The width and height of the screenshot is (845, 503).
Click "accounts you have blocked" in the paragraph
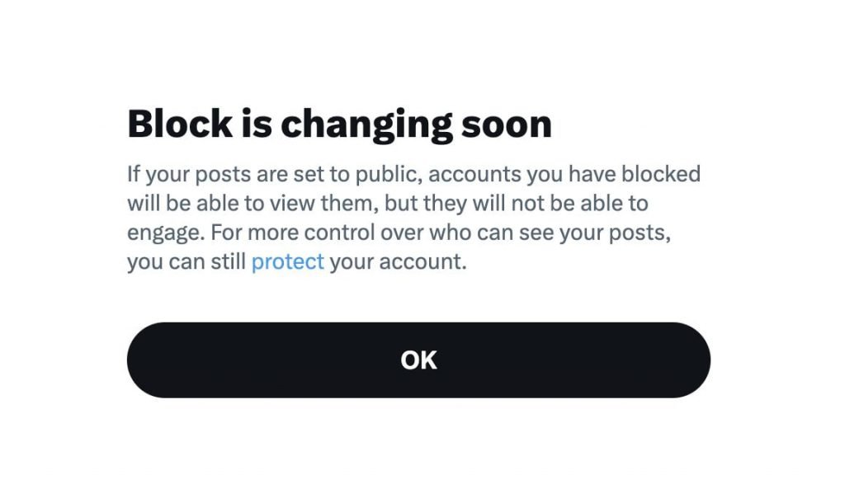click(564, 175)
